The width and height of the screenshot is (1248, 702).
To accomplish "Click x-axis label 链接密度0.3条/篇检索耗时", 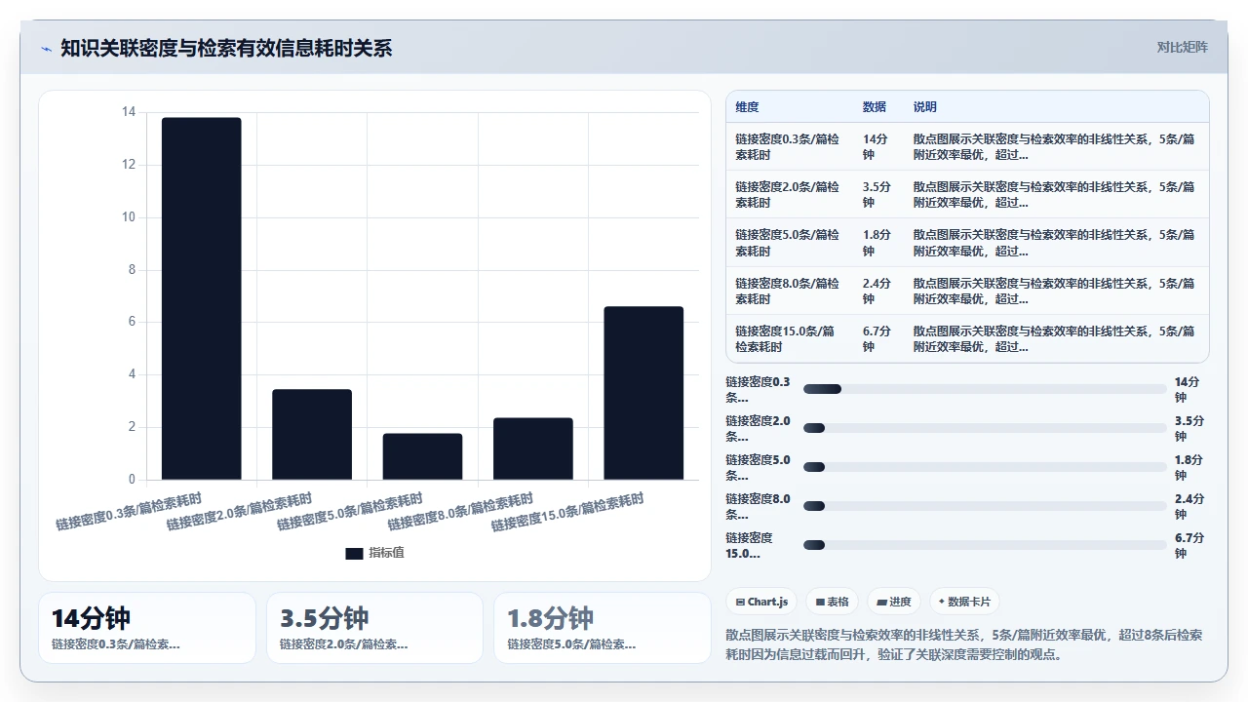I will pyautogui.click(x=129, y=511).
